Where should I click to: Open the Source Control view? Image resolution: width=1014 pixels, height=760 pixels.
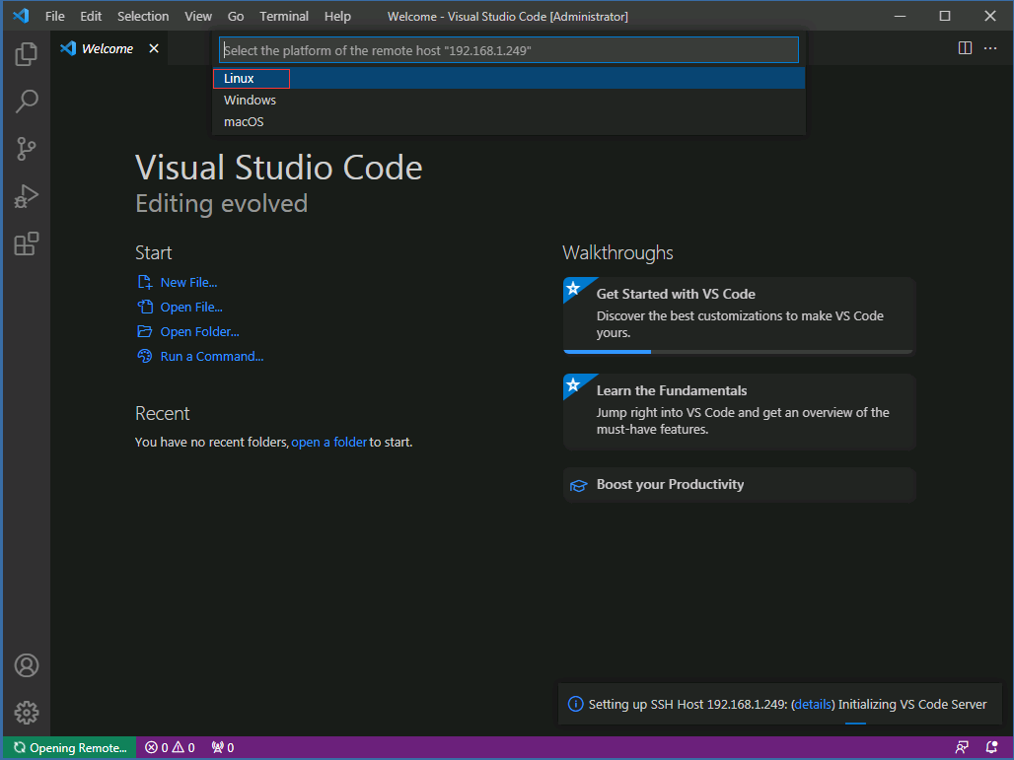click(x=27, y=149)
